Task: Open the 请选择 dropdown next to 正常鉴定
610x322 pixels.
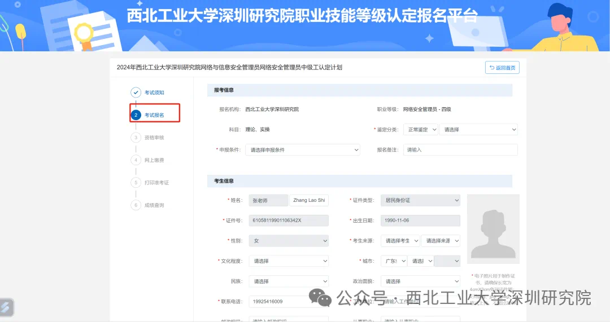Action: (478, 130)
